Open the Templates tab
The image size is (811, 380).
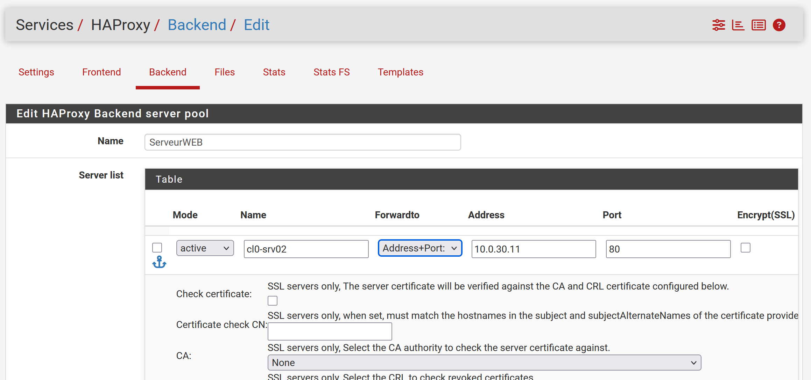(401, 72)
